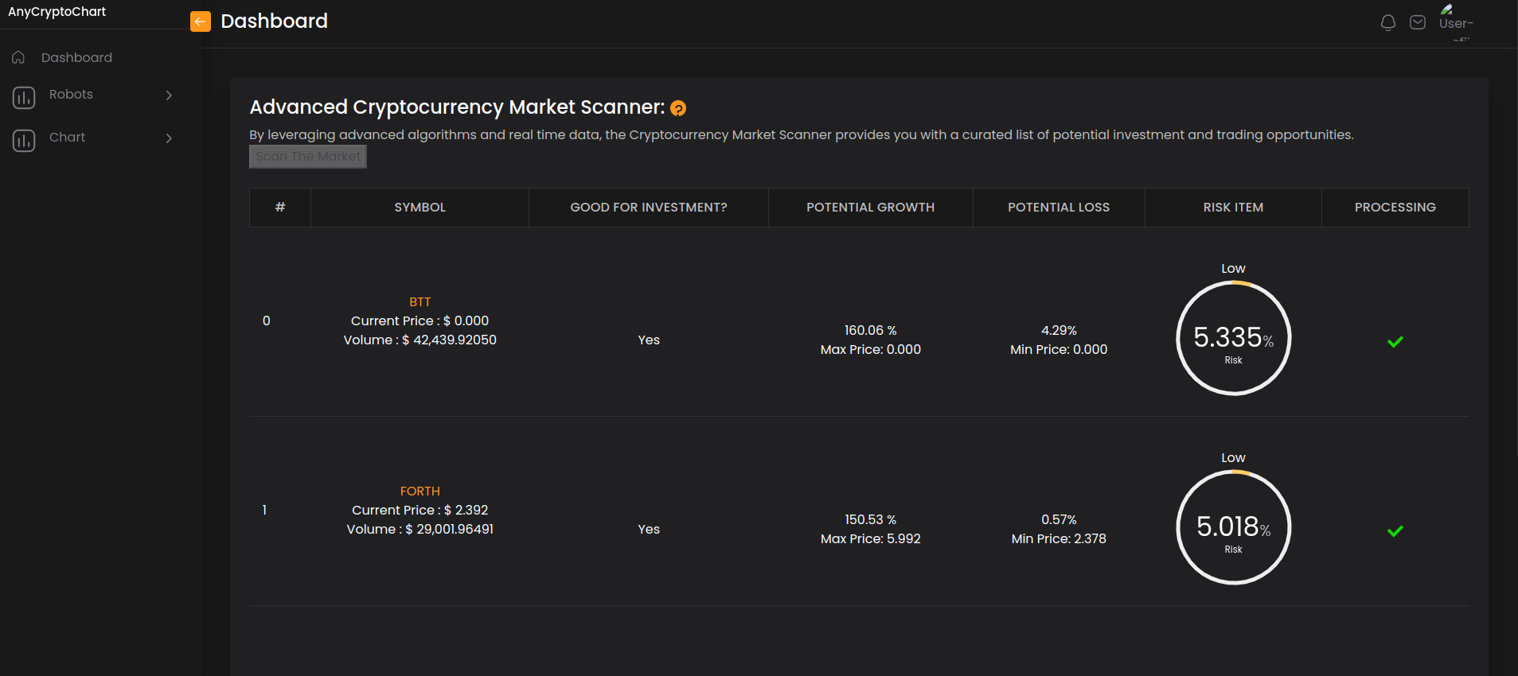Click the Yes value in FORTH row
1518x676 pixels.
(649, 529)
